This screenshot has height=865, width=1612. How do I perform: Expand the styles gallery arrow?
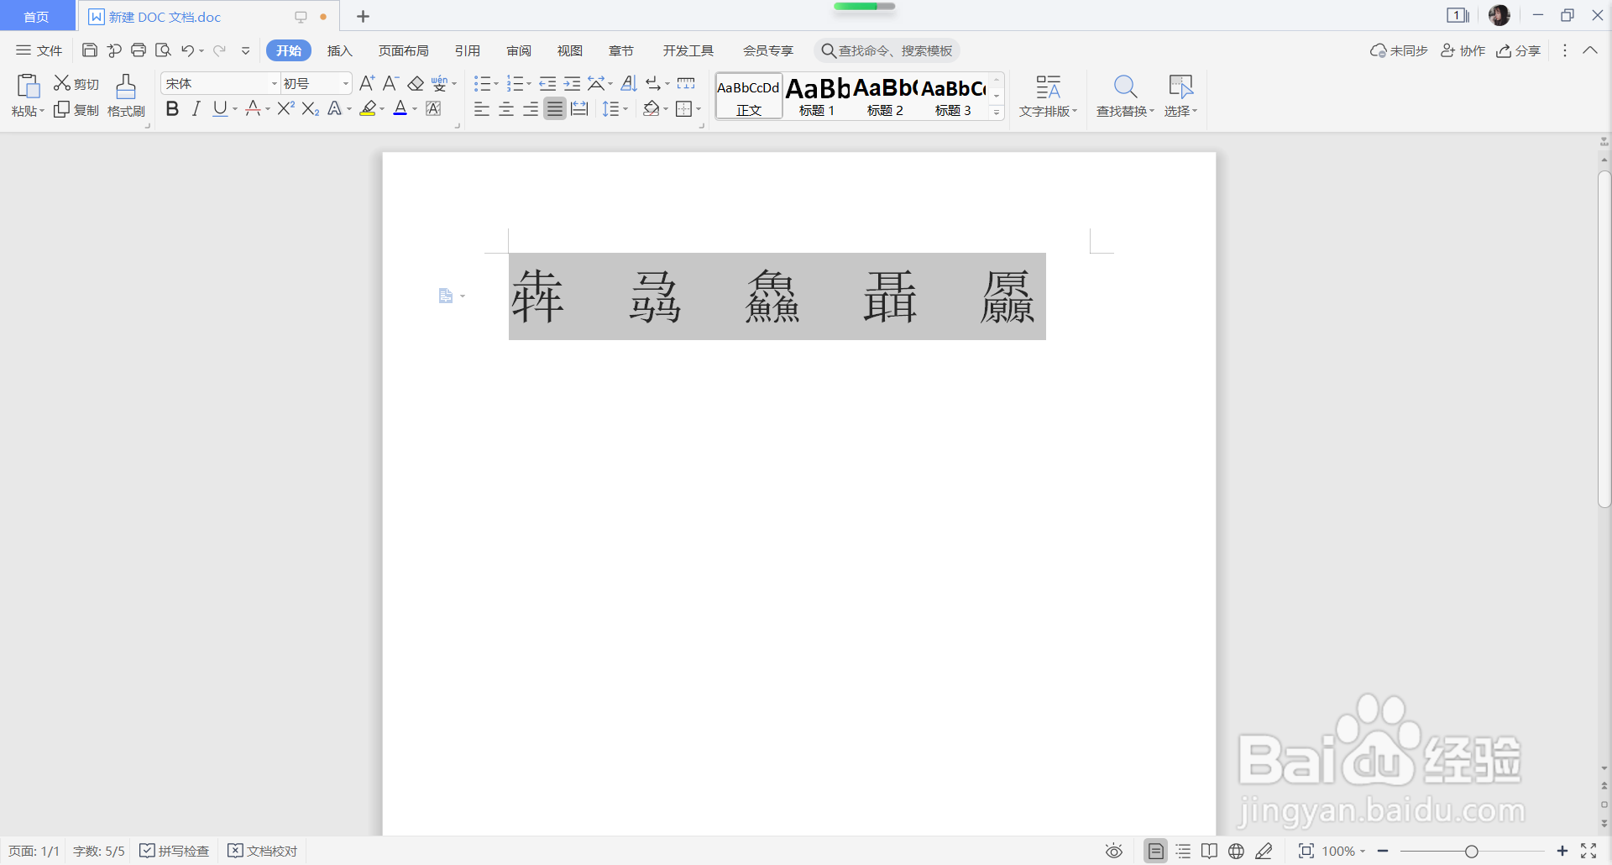click(x=997, y=113)
